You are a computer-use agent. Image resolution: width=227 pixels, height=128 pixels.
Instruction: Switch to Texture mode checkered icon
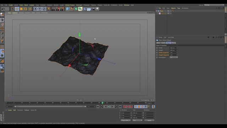tap(2, 24)
